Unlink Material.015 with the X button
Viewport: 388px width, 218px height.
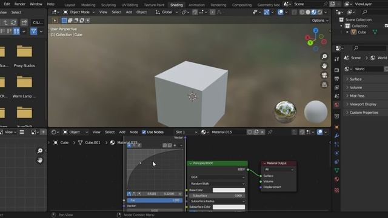[263, 132]
